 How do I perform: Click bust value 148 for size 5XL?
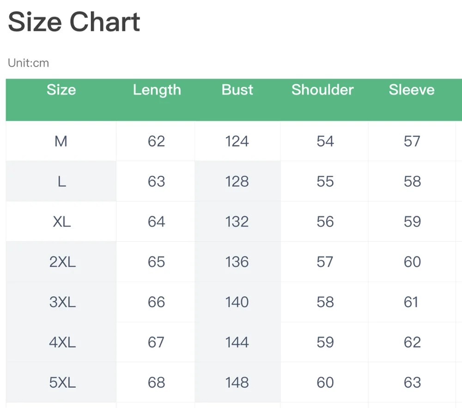click(237, 383)
